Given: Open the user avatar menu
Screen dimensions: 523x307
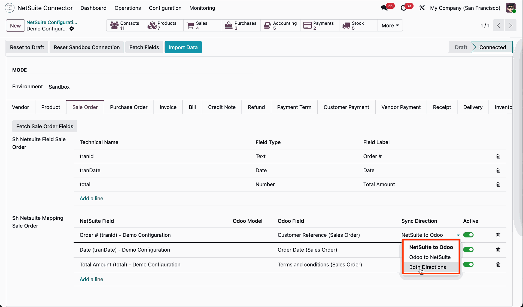Looking at the screenshot, I should point(511,8).
